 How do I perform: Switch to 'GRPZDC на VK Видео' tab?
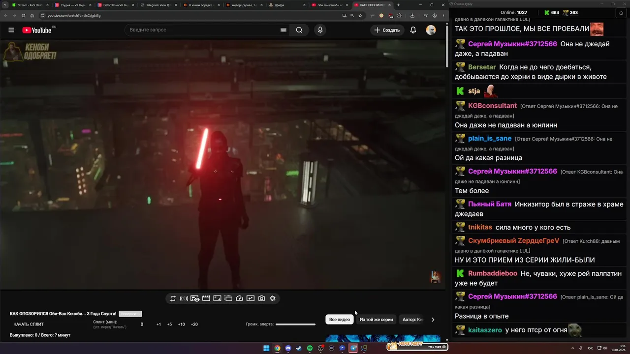(x=115, y=5)
